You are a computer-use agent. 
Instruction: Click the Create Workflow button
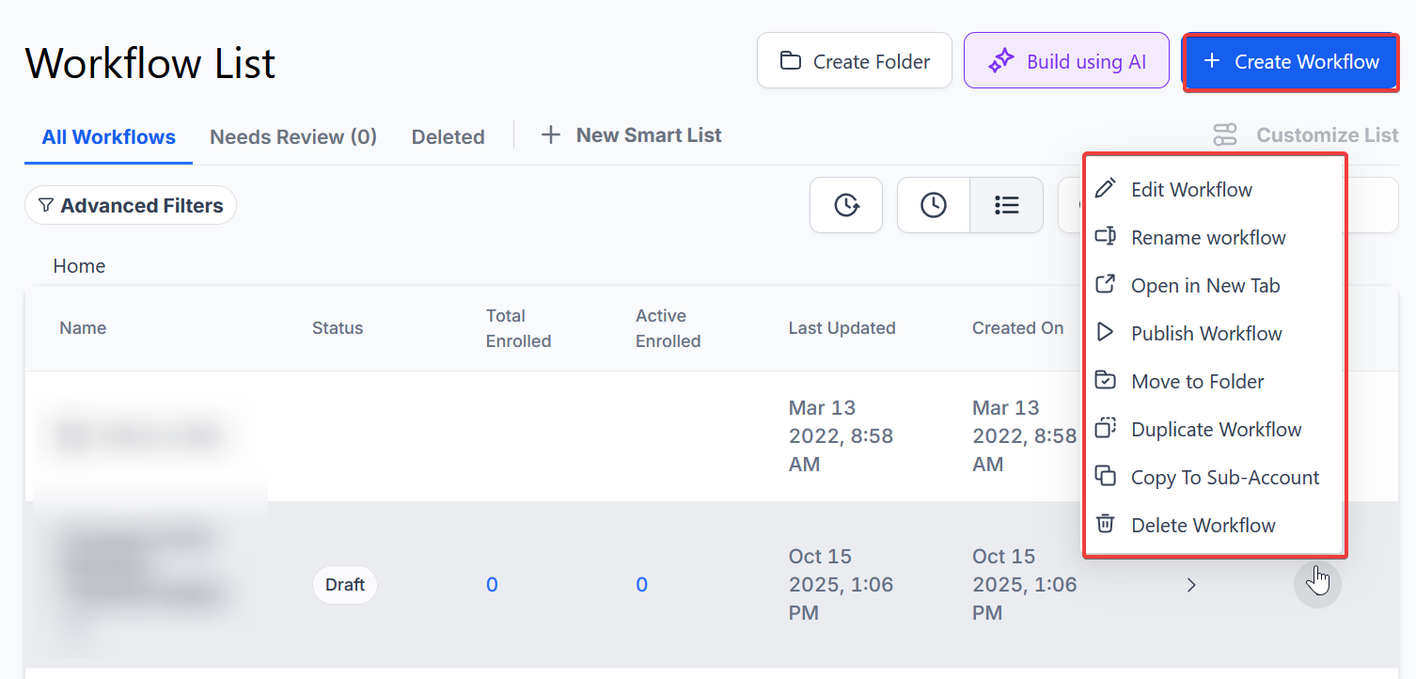tap(1291, 62)
